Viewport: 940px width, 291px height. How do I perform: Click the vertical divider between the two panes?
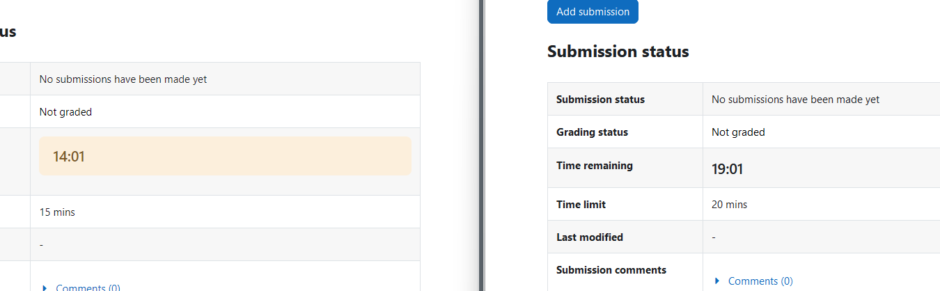tap(481, 145)
